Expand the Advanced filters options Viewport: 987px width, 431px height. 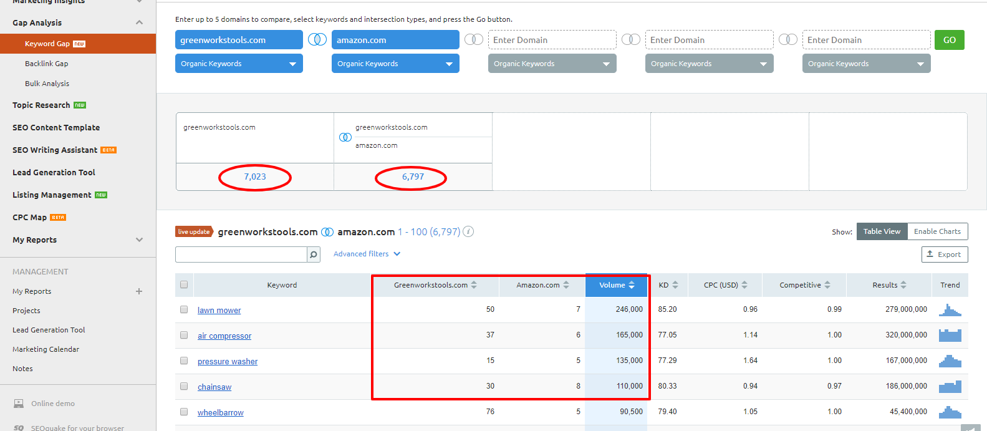click(367, 254)
